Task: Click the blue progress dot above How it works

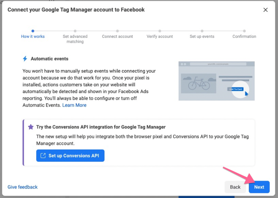Action: pyautogui.click(x=33, y=31)
